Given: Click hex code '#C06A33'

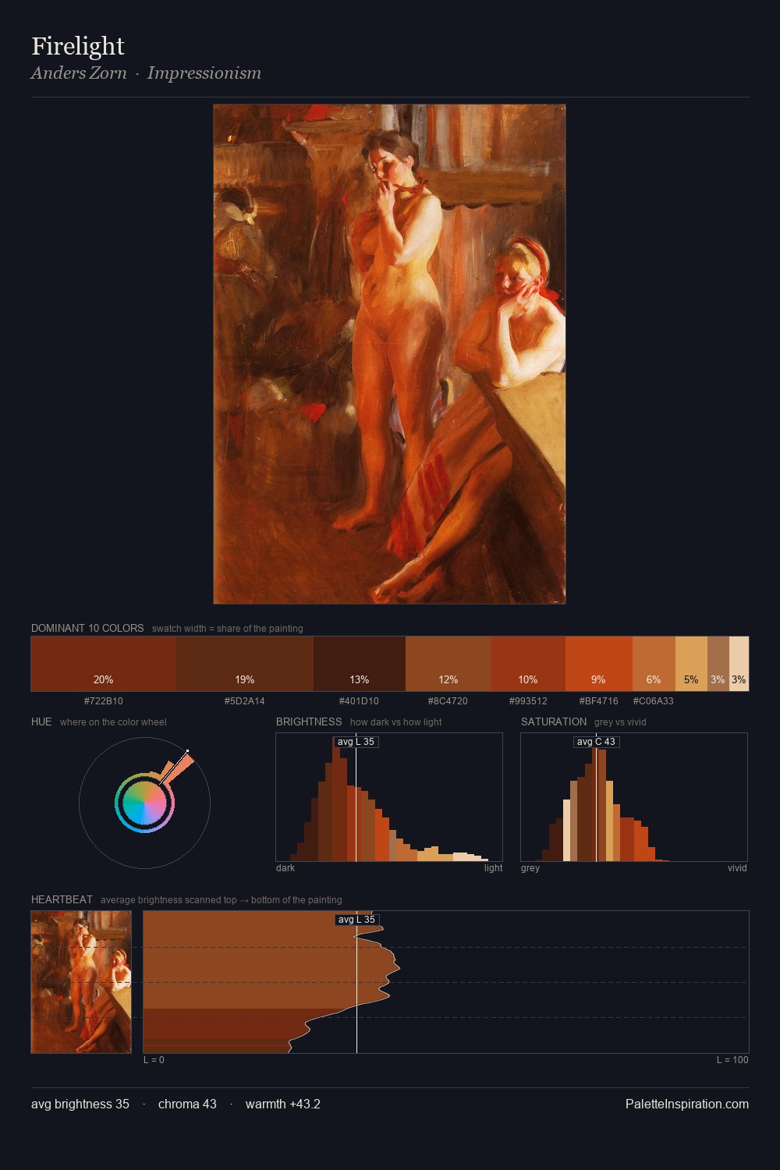Looking at the screenshot, I should (x=653, y=701).
